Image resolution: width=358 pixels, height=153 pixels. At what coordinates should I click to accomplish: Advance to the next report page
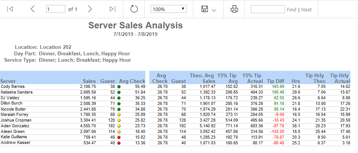(x=90, y=9)
